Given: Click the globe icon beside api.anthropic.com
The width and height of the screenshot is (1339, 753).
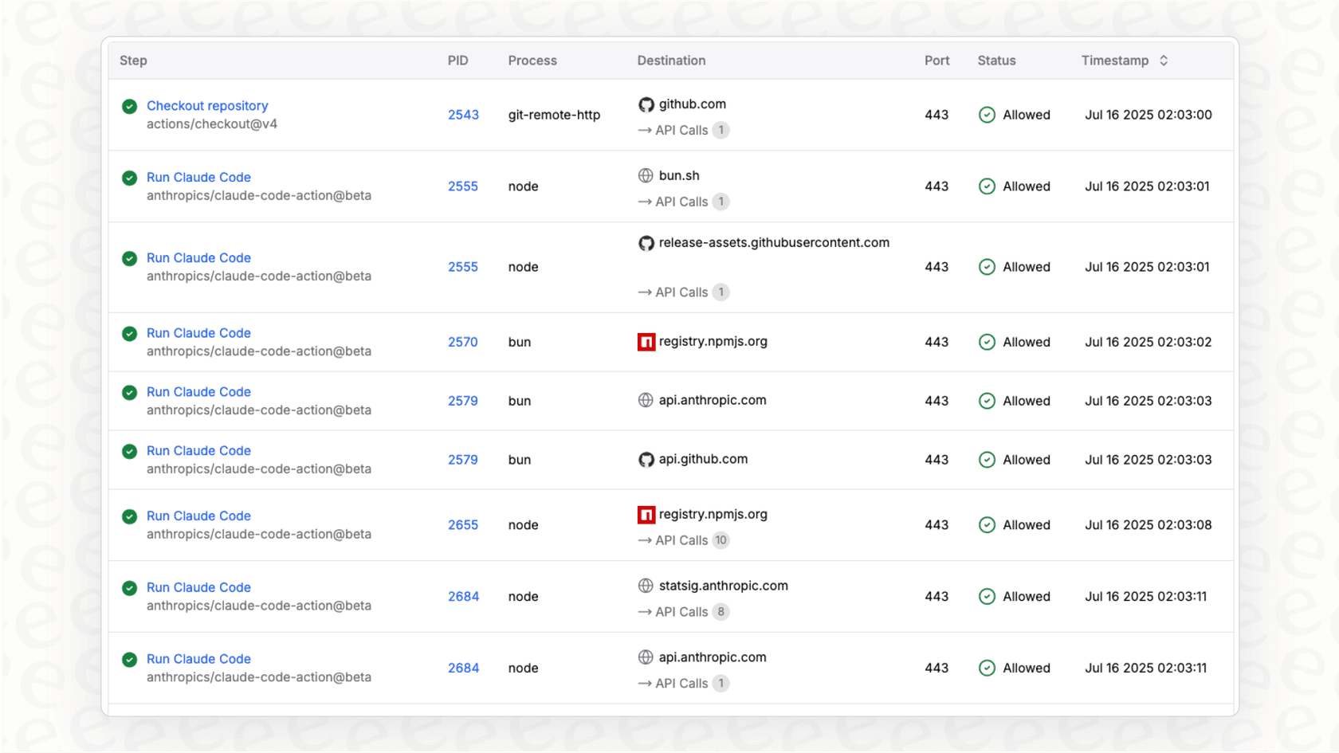Looking at the screenshot, I should click(x=645, y=400).
